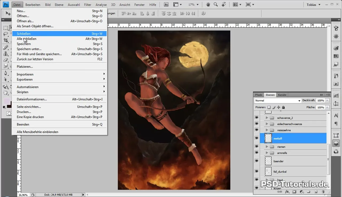Toggle lock image pixels brush icon

tap(274, 107)
